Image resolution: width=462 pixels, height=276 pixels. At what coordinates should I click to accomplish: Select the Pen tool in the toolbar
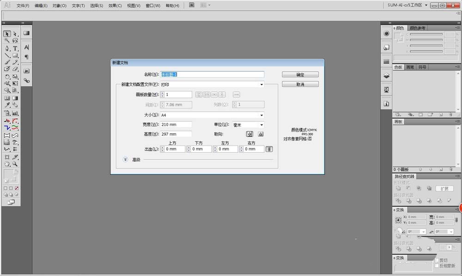point(6,48)
